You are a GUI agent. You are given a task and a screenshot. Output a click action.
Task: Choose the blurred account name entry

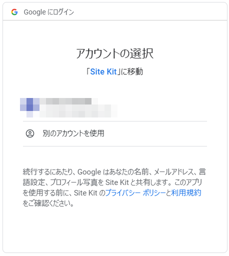coord(65,101)
